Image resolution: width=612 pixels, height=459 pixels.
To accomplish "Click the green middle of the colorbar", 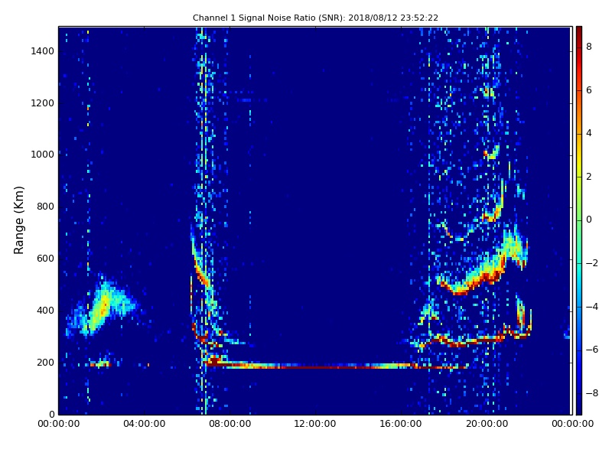I will [579, 220].
